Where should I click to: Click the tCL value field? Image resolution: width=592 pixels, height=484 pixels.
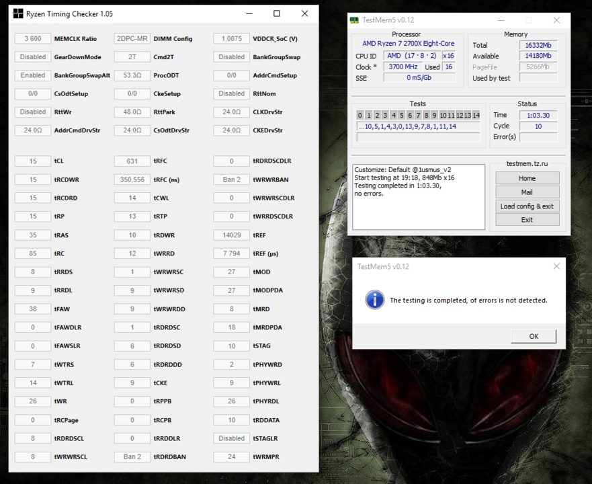pos(33,161)
